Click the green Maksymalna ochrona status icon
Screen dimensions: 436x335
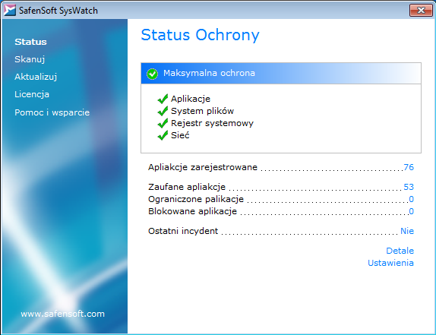152,74
